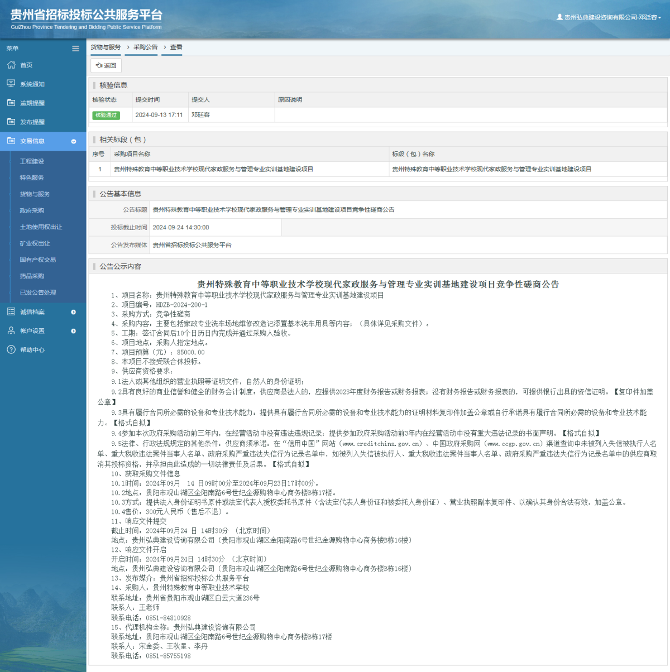Select the 诚信档案 credit archive icon
The height and width of the screenshot is (672, 670).
(x=11, y=311)
